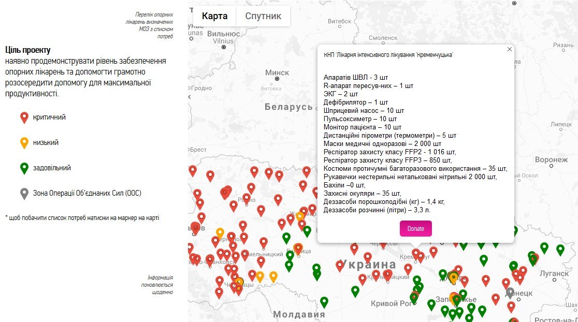Click the orange низький legend pin
578x322 pixels.
(24, 143)
